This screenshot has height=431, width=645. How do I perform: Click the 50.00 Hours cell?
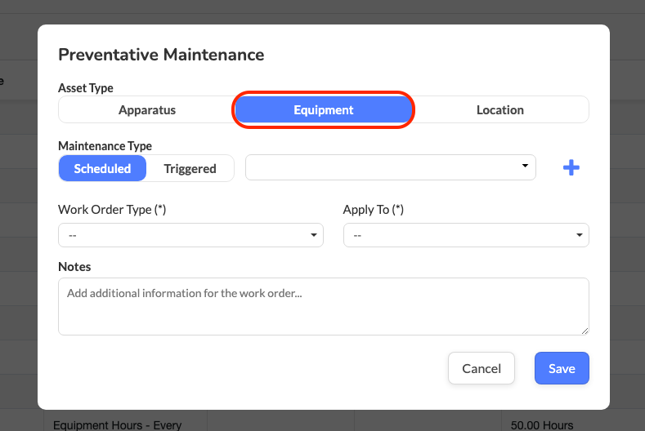coord(542,424)
